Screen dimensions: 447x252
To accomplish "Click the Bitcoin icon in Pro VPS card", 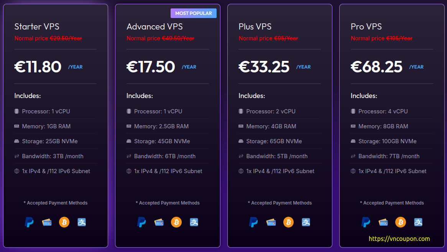I will [401, 222].
